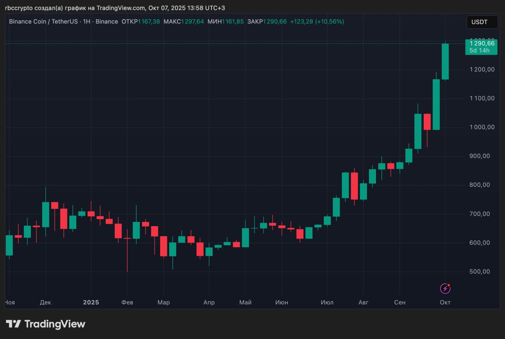Click the +123,28 (+10,56%) change value

point(317,22)
